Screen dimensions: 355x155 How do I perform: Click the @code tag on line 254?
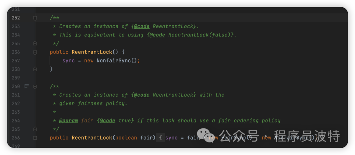click(x=157, y=35)
